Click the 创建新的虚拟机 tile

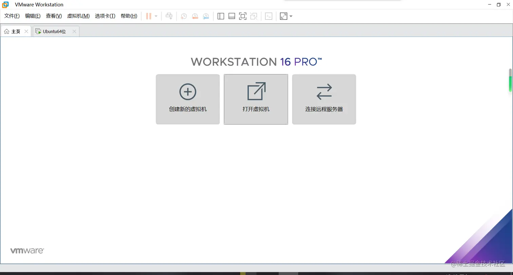[188, 99]
